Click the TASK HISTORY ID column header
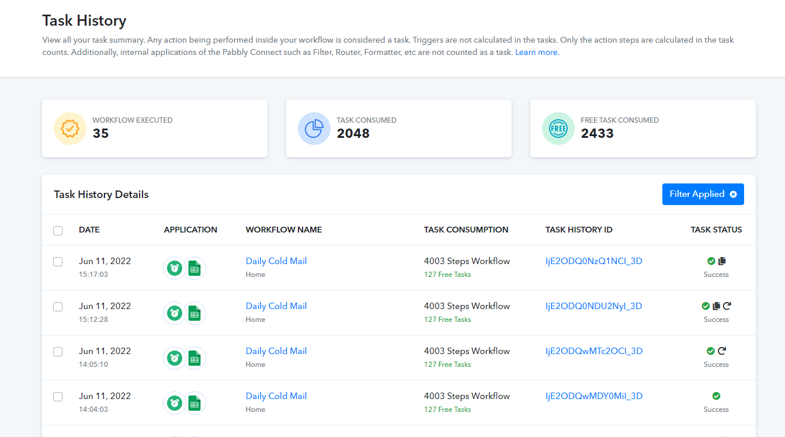 tap(579, 230)
